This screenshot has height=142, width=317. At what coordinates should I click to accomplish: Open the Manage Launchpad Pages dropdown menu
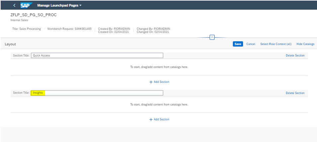click(x=59, y=5)
